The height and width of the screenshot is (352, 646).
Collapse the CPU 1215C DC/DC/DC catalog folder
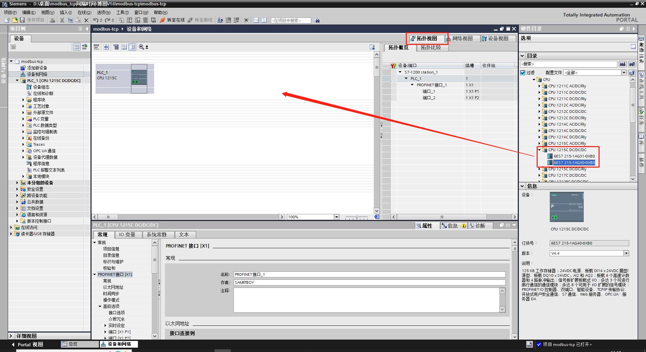(539, 150)
